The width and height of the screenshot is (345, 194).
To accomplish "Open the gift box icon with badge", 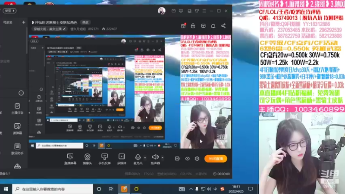I will 183,26.
